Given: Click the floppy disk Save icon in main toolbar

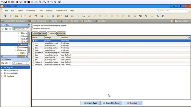Looking at the screenshot, I should pyautogui.click(x=67, y=16).
